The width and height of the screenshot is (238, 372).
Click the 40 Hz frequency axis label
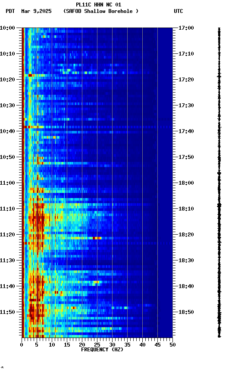(142, 345)
